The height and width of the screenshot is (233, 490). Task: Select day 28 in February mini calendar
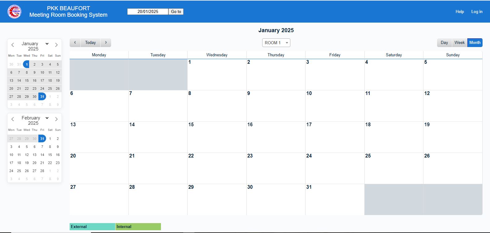[42, 171]
